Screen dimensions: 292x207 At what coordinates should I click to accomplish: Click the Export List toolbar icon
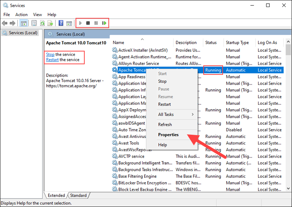[x=50, y=23]
